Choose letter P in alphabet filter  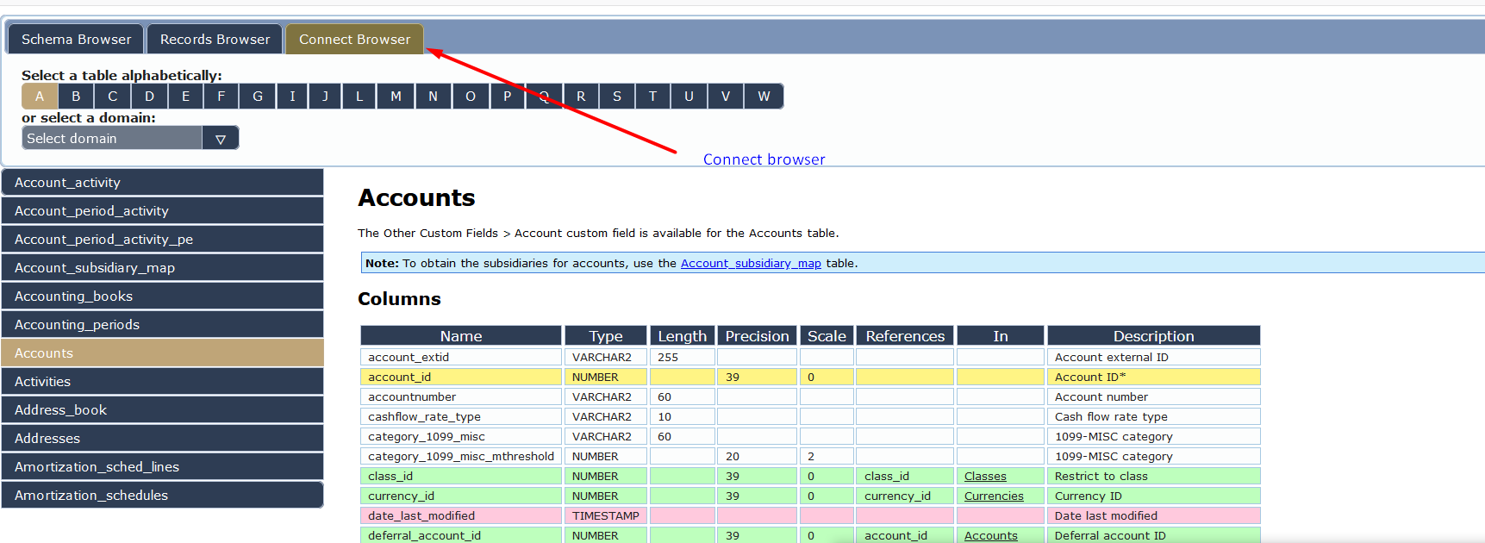[508, 96]
